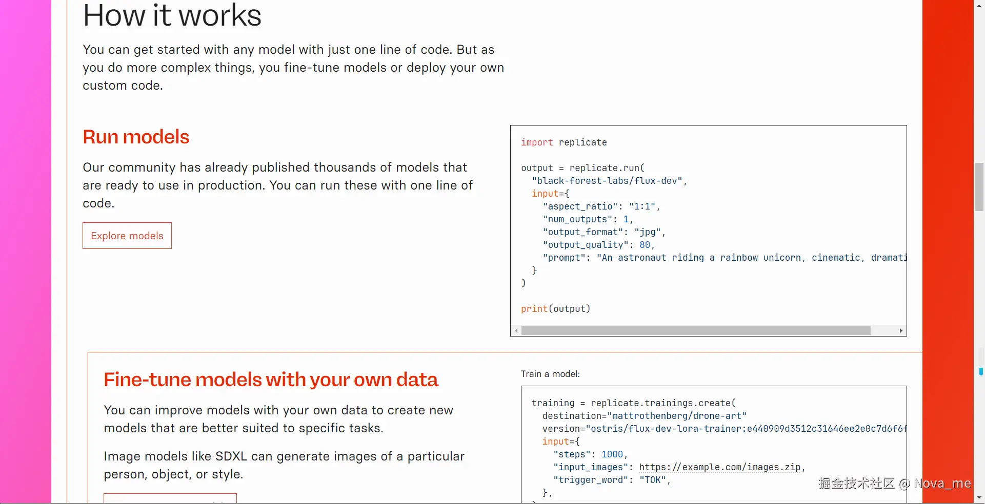
Task: Click the blue marker on the page scrollbar
Action: [x=981, y=371]
